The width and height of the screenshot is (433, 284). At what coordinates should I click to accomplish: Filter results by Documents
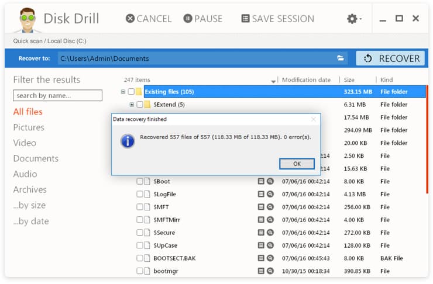[x=36, y=158]
